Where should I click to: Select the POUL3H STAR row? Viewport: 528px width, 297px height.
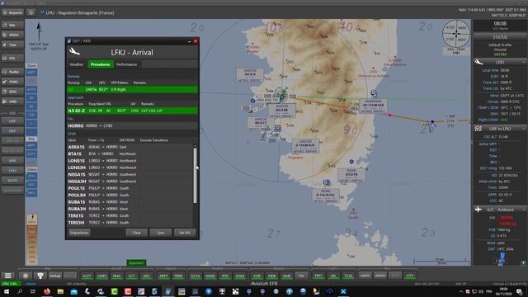point(130,195)
